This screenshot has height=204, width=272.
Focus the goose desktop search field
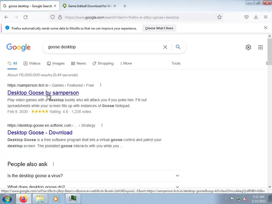point(104,47)
